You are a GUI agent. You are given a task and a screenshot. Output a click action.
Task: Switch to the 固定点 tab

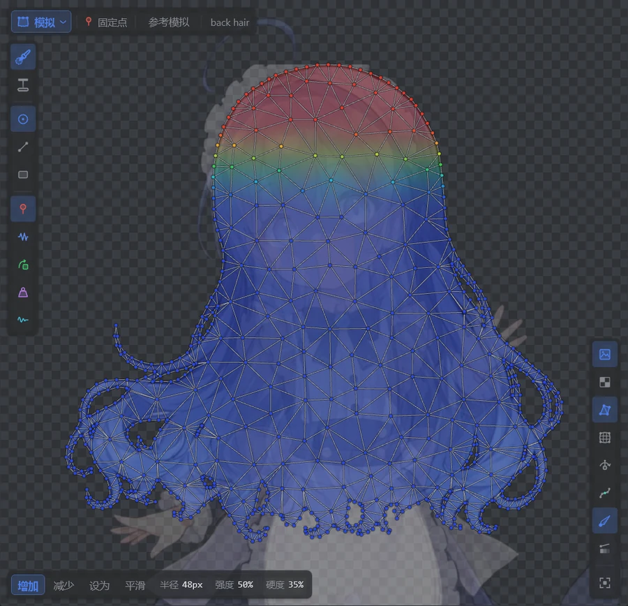107,22
